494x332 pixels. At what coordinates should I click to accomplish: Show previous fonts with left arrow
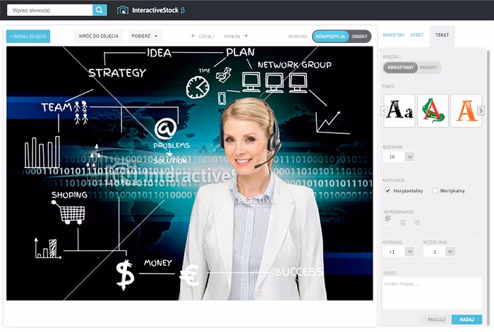pos(384,111)
